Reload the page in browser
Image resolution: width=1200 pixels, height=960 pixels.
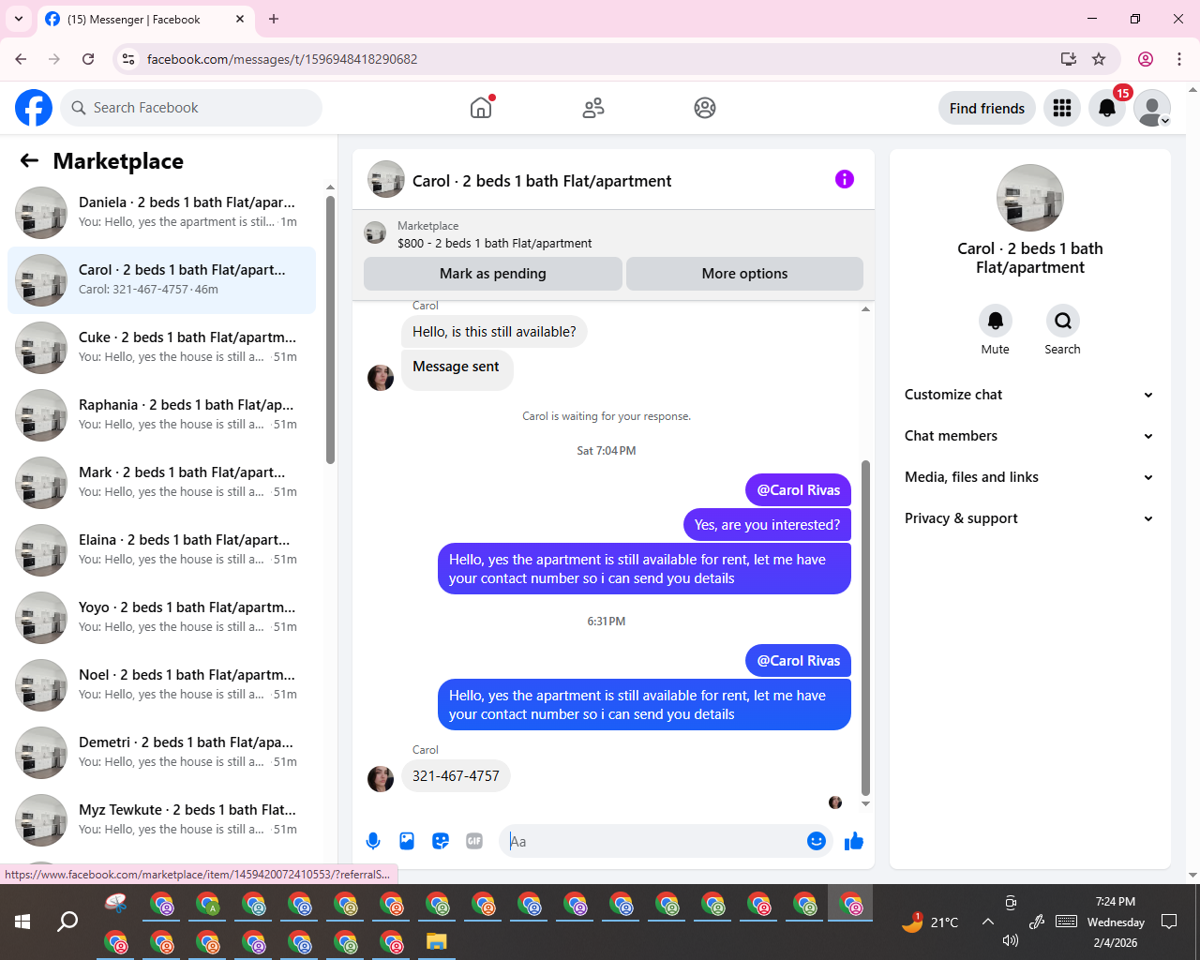(88, 59)
